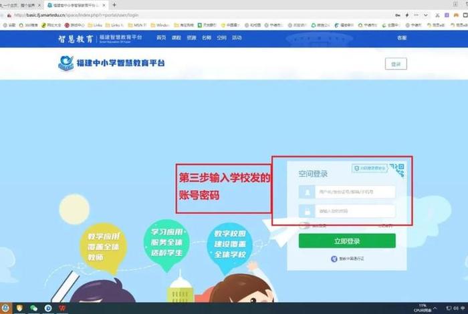Click the 福建中小学智慧教育平台 logo
The height and width of the screenshot is (314, 468).
click(112, 63)
